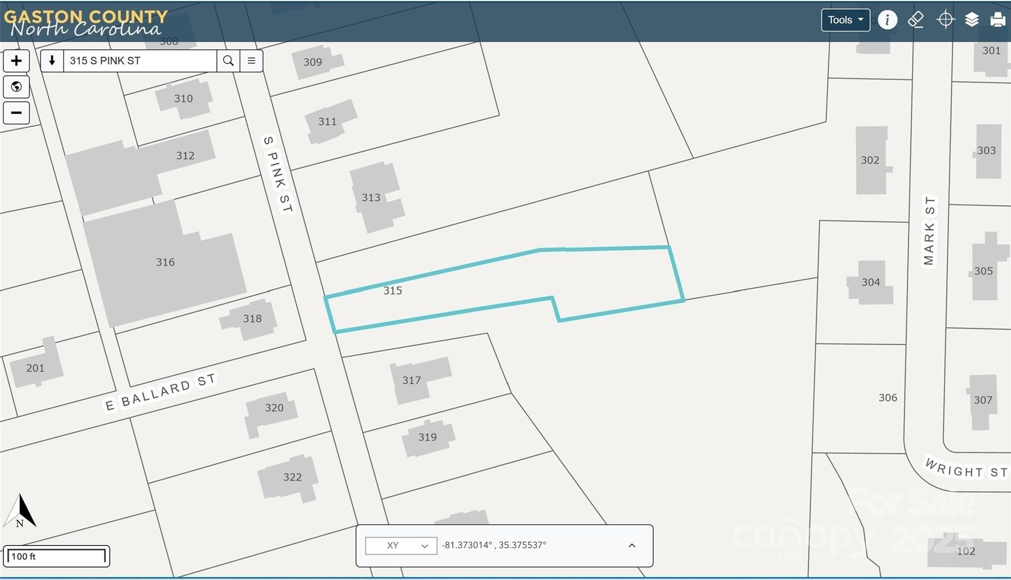Zoom out with the minus button
This screenshot has height=580, width=1011.
(x=16, y=113)
